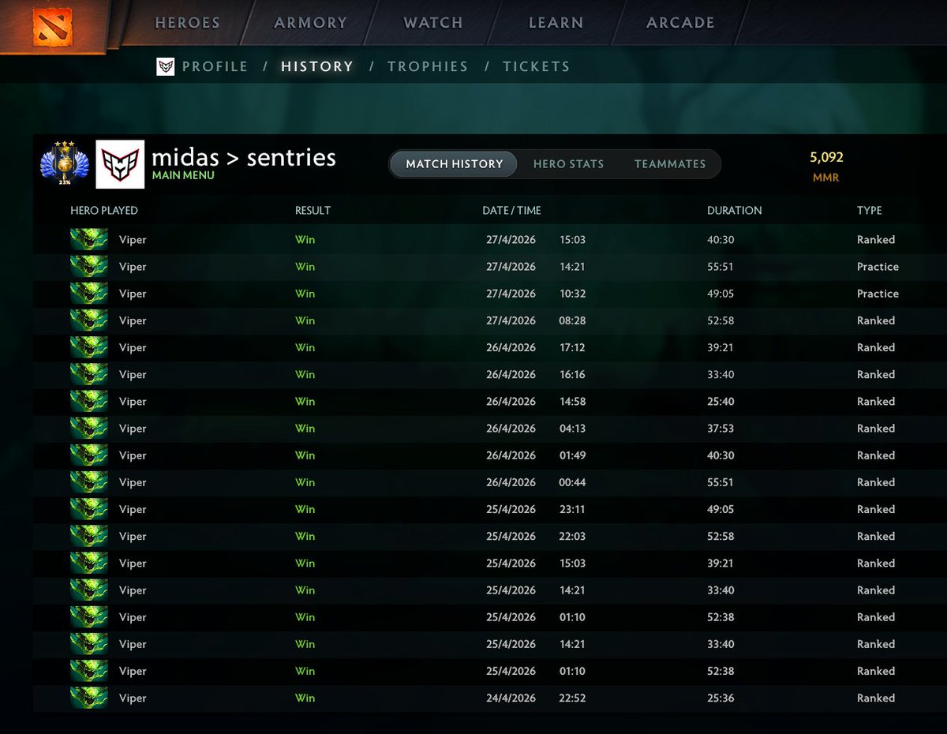947x734 pixels.
Task: Click Win result for 24/4/2026 22:52 match
Action: (x=305, y=698)
